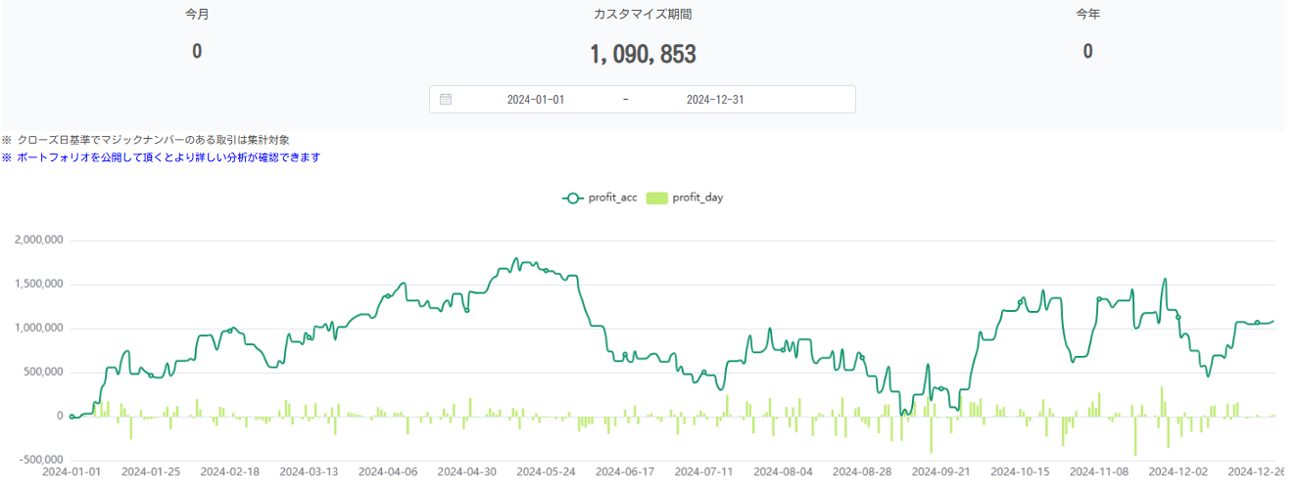Click the light green profit_day legend swatch
This screenshot has height=487, width=1295.
pyautogui.click(x=656, y=198)
